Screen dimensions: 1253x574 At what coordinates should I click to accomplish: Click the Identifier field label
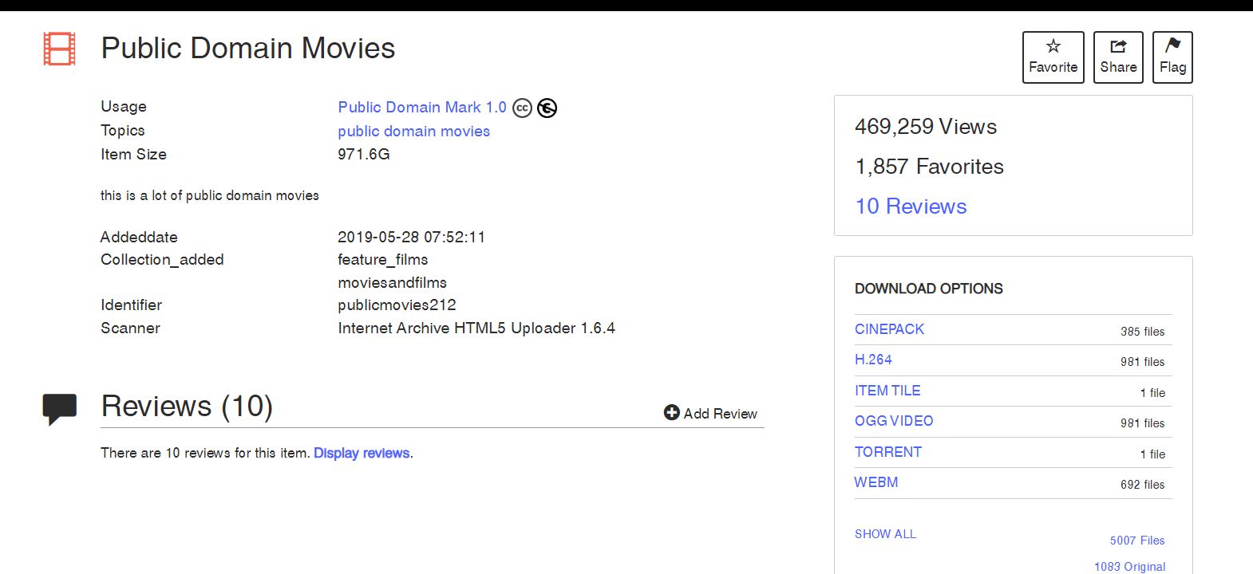tap(131, 305)
